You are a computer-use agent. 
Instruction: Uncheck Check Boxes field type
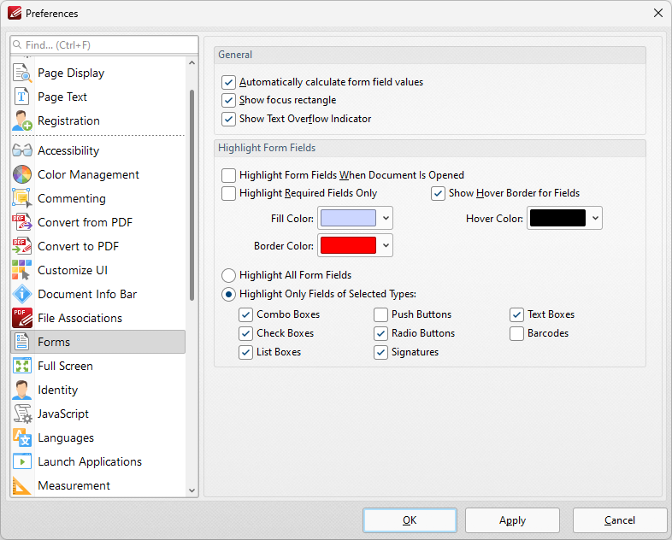pyautogui.click(x=245, y=333)
